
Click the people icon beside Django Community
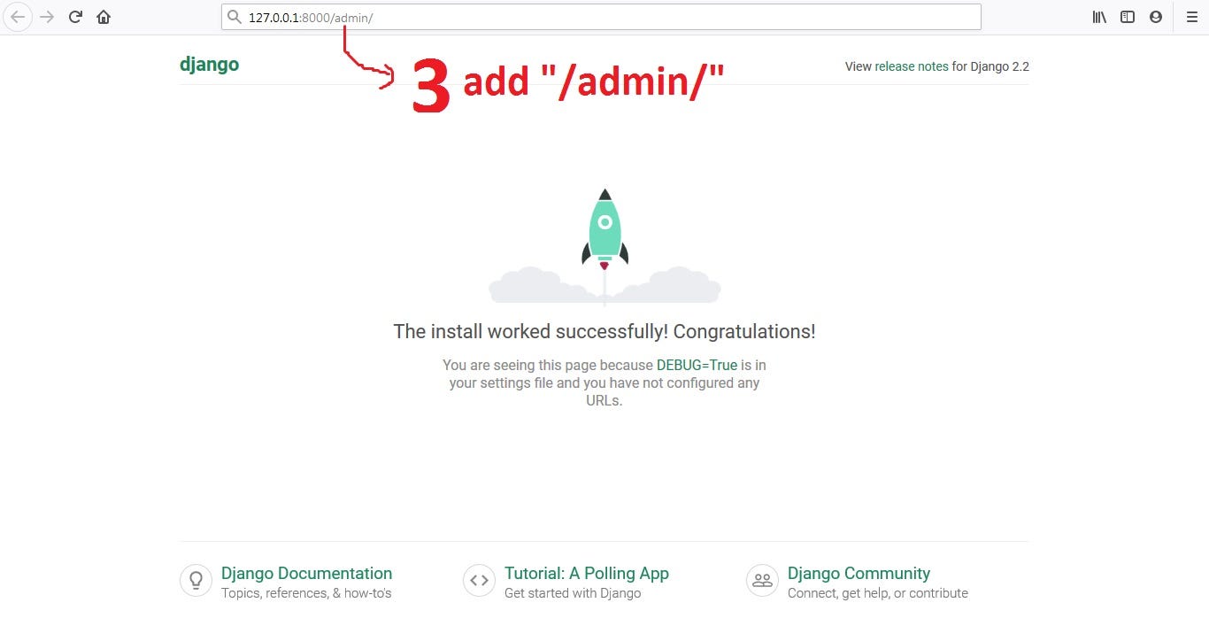click(762, 581)
